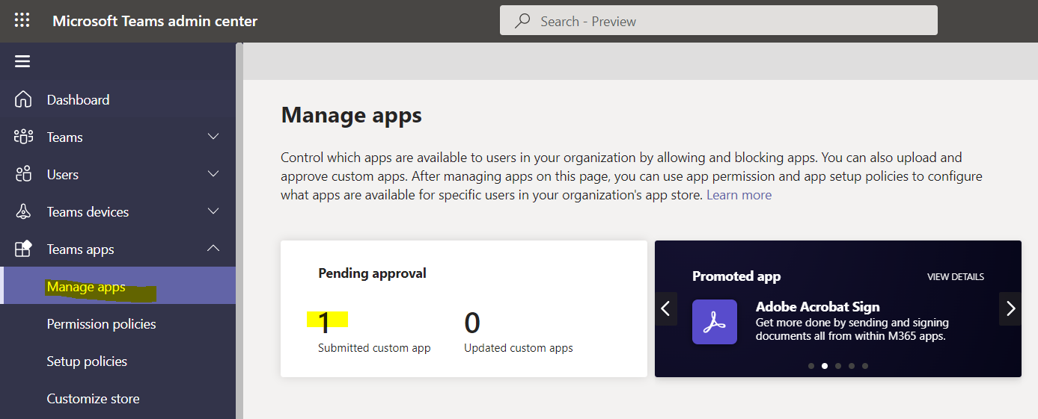This screenshot has width=1038, height=419.
Task: Open Setup policies page
Action: (87, 361)
